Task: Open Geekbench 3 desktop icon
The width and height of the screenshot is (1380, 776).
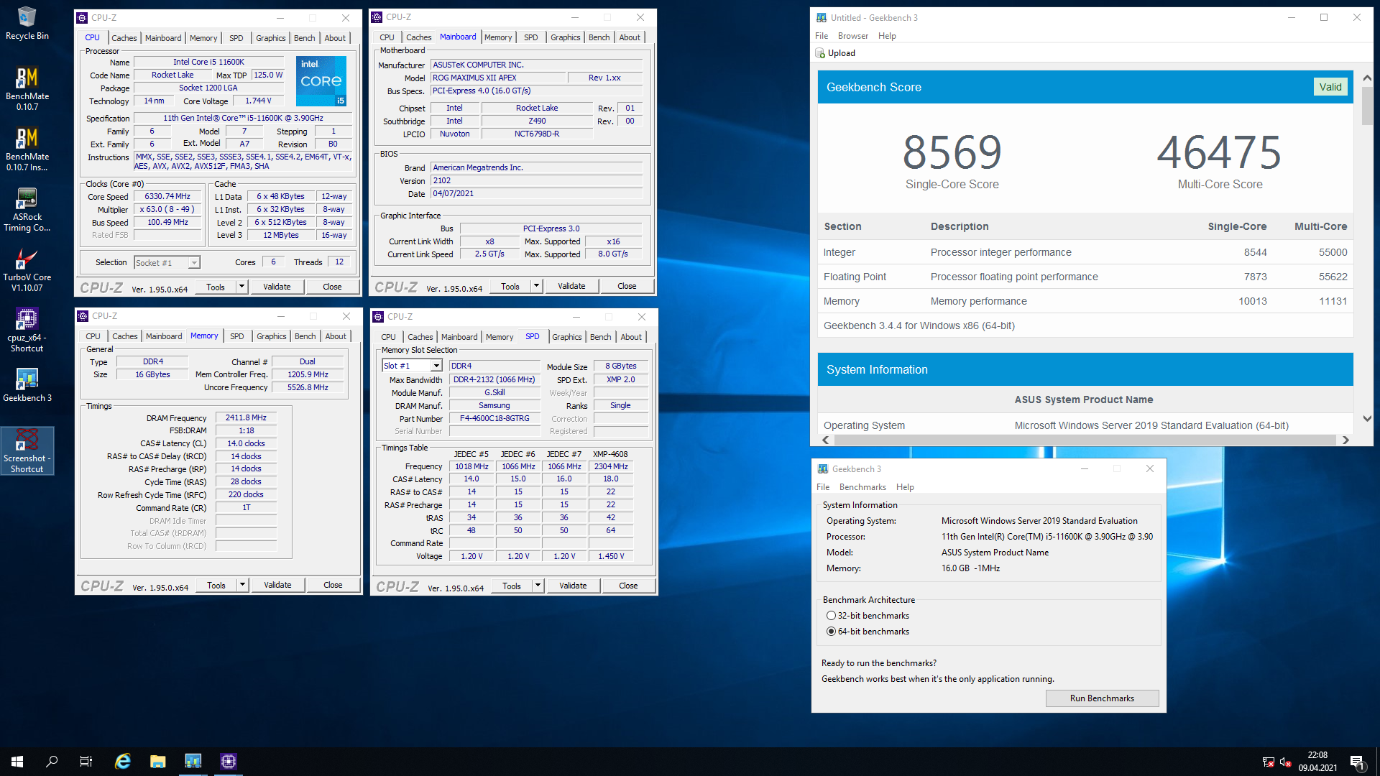Action: tap(27, 384)
